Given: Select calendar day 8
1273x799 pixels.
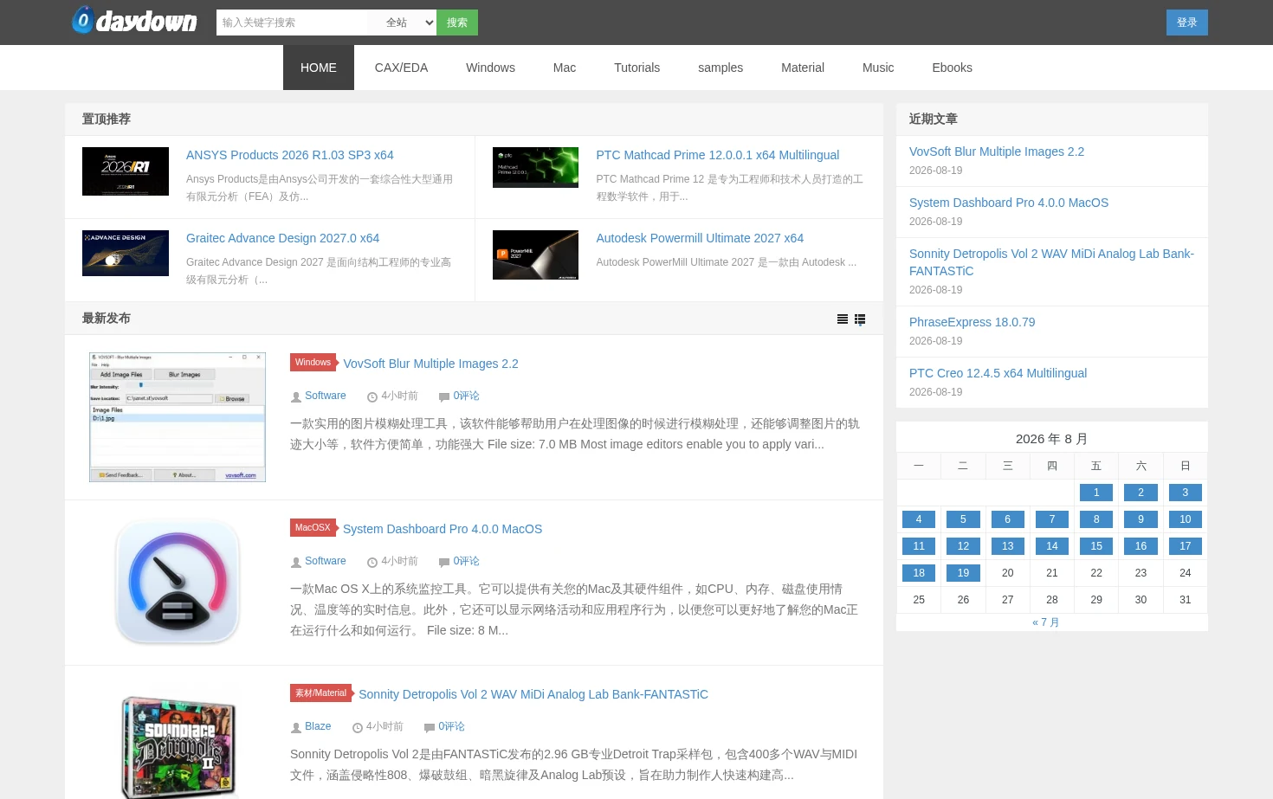Looking at the screenshot, I should point(1096,519).
